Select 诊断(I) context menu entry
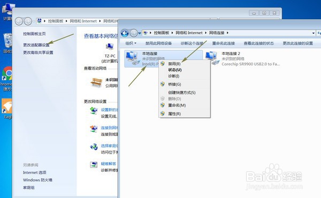The height and width of the screenshot is (198, 321). tap(173, 76)
